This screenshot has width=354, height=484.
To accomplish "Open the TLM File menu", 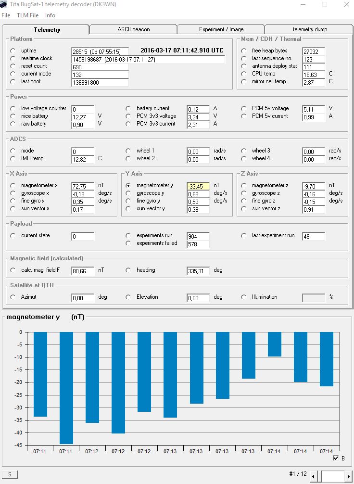I will tap(28, 15).
